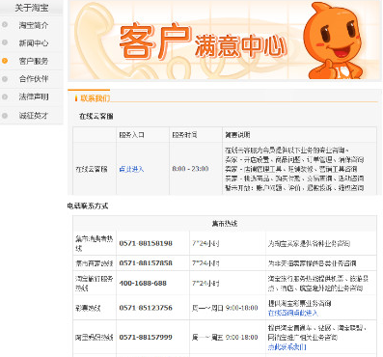Click the gray bullet beside 新闻中心

[x=5, y=42]
